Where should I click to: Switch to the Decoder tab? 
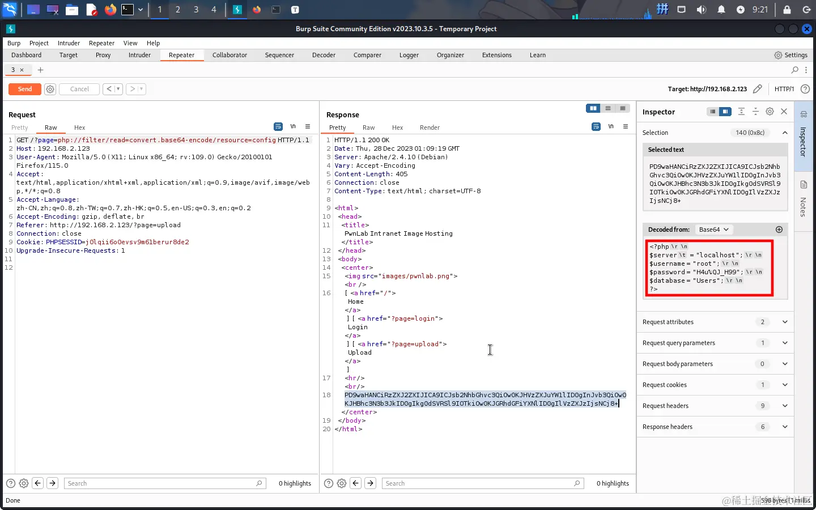[324, 55]
